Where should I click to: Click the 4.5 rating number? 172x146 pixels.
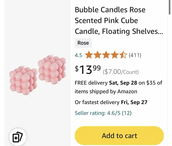point(78,55)
